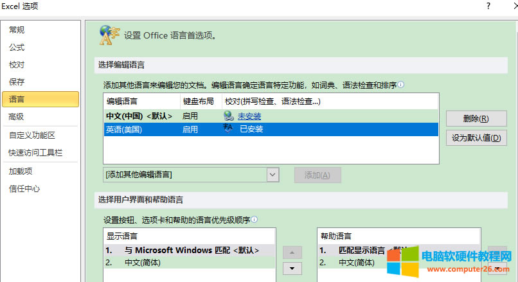Click the 添加(A) button
The height and width of the screenshot is (282, 518).
click(317, 175)
